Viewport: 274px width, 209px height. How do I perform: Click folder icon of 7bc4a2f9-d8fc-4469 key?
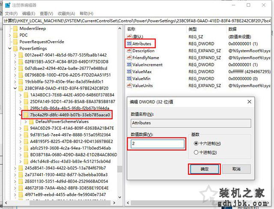[x=26, y=115]
